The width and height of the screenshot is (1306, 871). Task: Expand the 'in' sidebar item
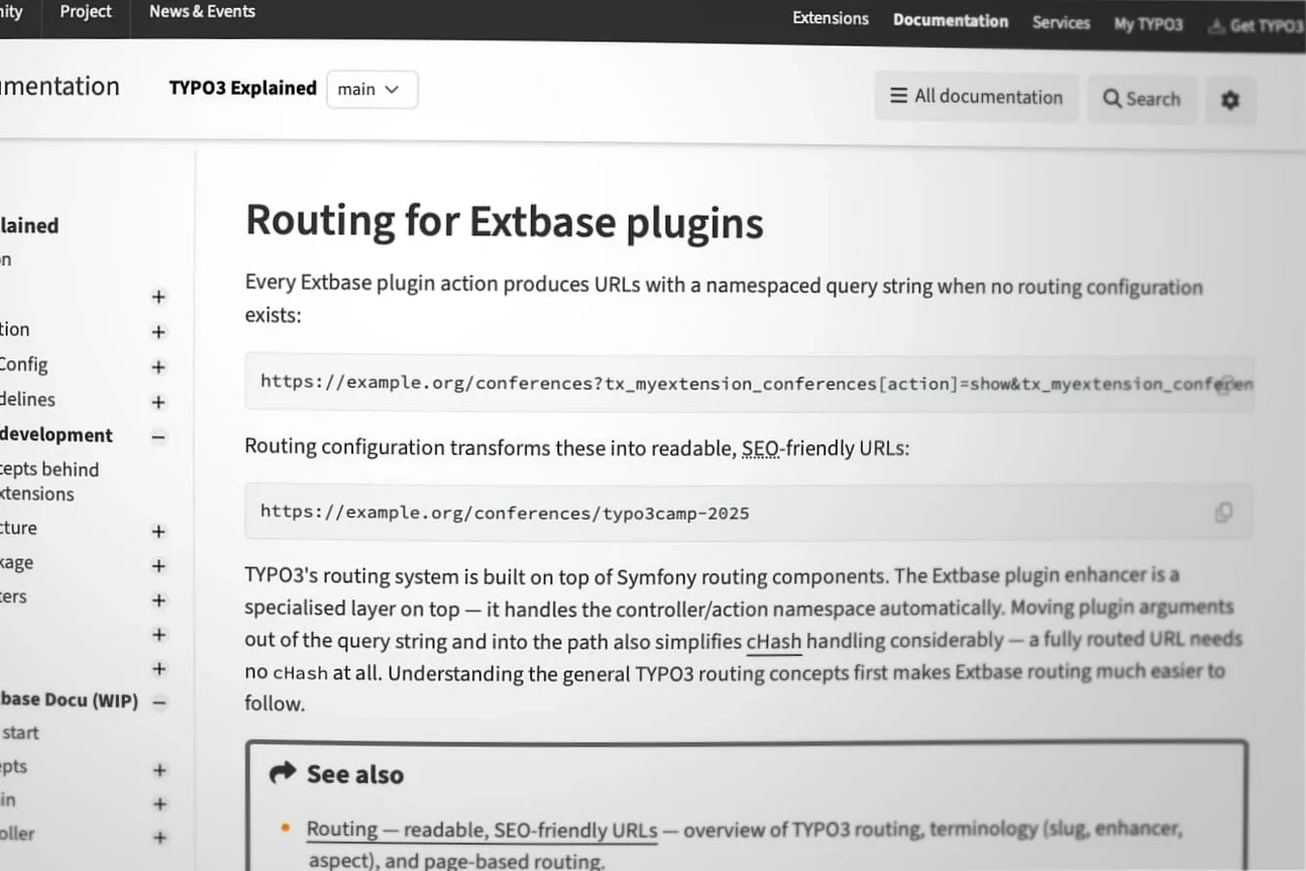click(160, 803)
